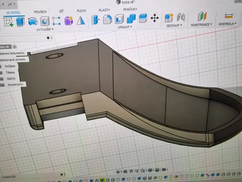The height and width of the screenshot is (182, 242).
Task: Switch to the POVRCH tab
Action: coord(40,12)
